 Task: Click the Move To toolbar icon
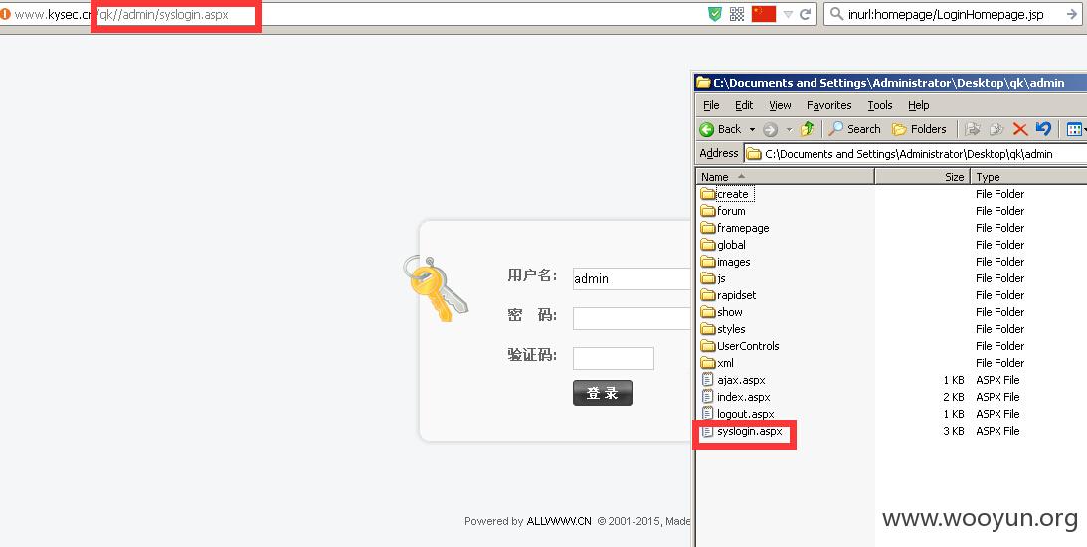973,129
